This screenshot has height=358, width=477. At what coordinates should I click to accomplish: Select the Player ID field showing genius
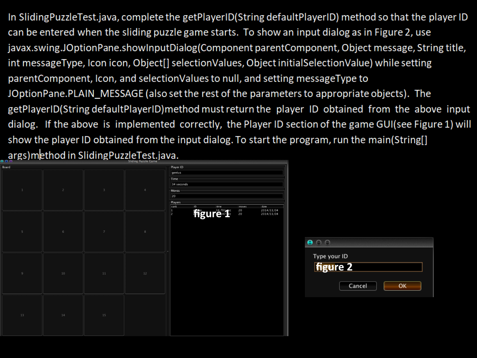(x=227, y=172)
